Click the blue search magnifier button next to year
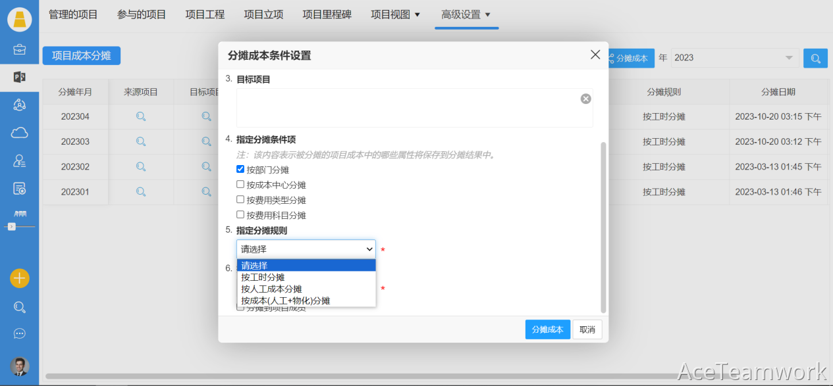 815,58
